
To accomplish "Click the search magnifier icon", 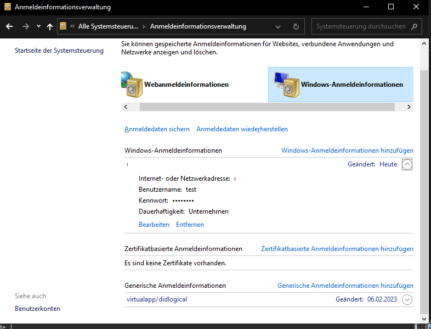I will [x=414, y=26].
